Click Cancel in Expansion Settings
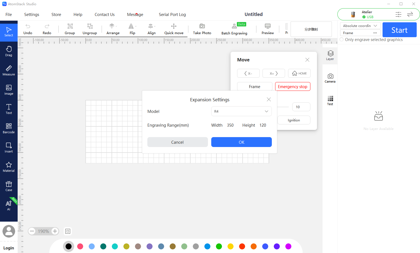420x253 pixels. pos(177,142)
